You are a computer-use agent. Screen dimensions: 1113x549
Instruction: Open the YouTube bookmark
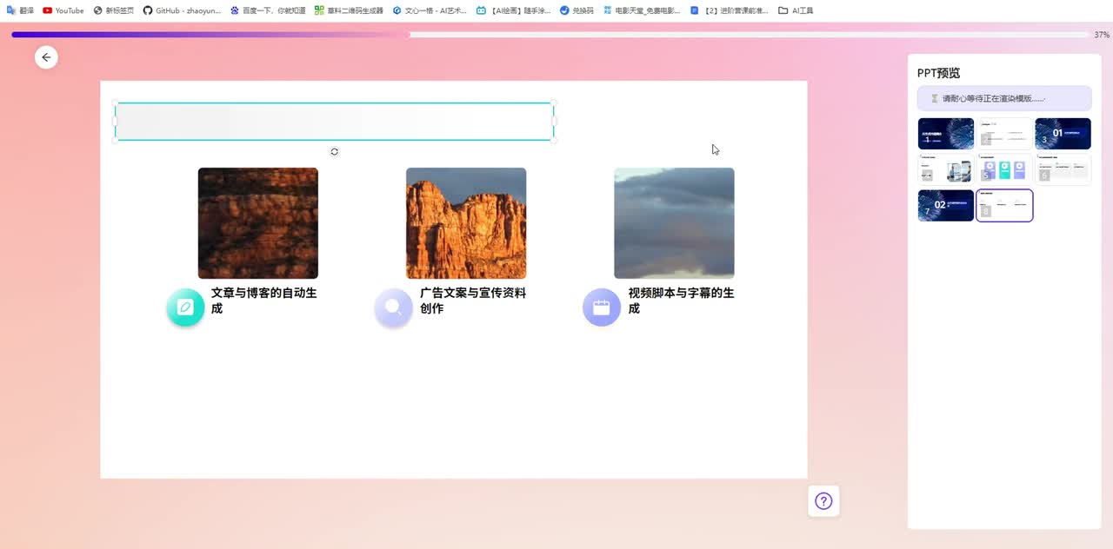[x=63, y=10]
